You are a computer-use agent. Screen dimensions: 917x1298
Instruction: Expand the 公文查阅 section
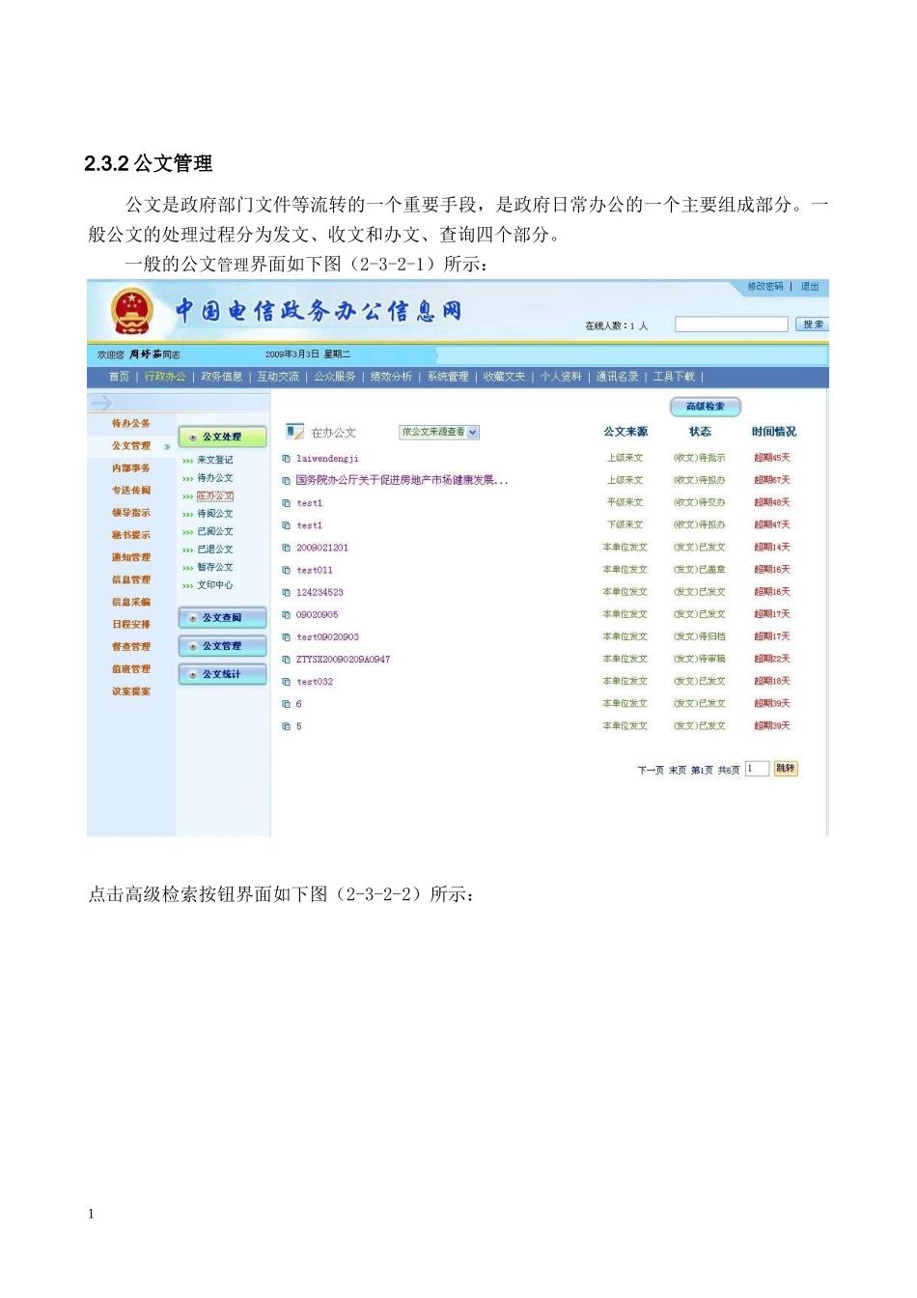point(223,618)
